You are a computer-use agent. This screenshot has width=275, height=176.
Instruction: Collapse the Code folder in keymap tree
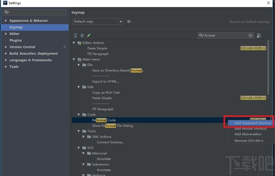click(x=79, y=114)
